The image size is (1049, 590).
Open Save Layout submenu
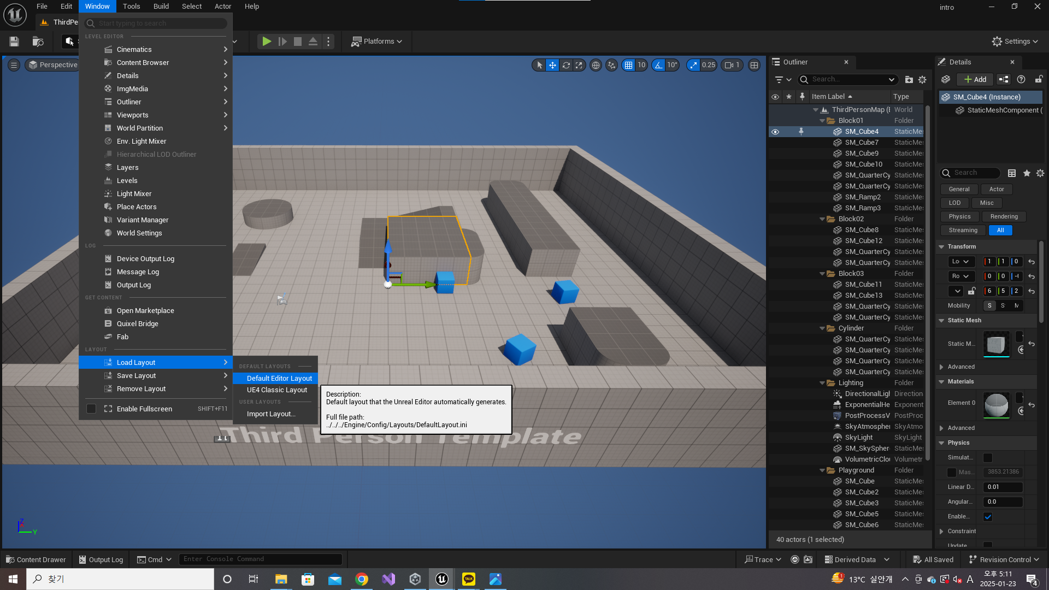tap(156, 376)
